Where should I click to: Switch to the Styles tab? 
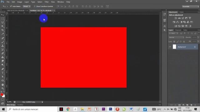181,12
